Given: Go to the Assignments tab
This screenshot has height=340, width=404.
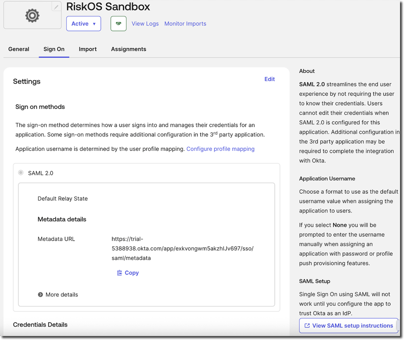Looking at the screenshot, I should point(128,49).
